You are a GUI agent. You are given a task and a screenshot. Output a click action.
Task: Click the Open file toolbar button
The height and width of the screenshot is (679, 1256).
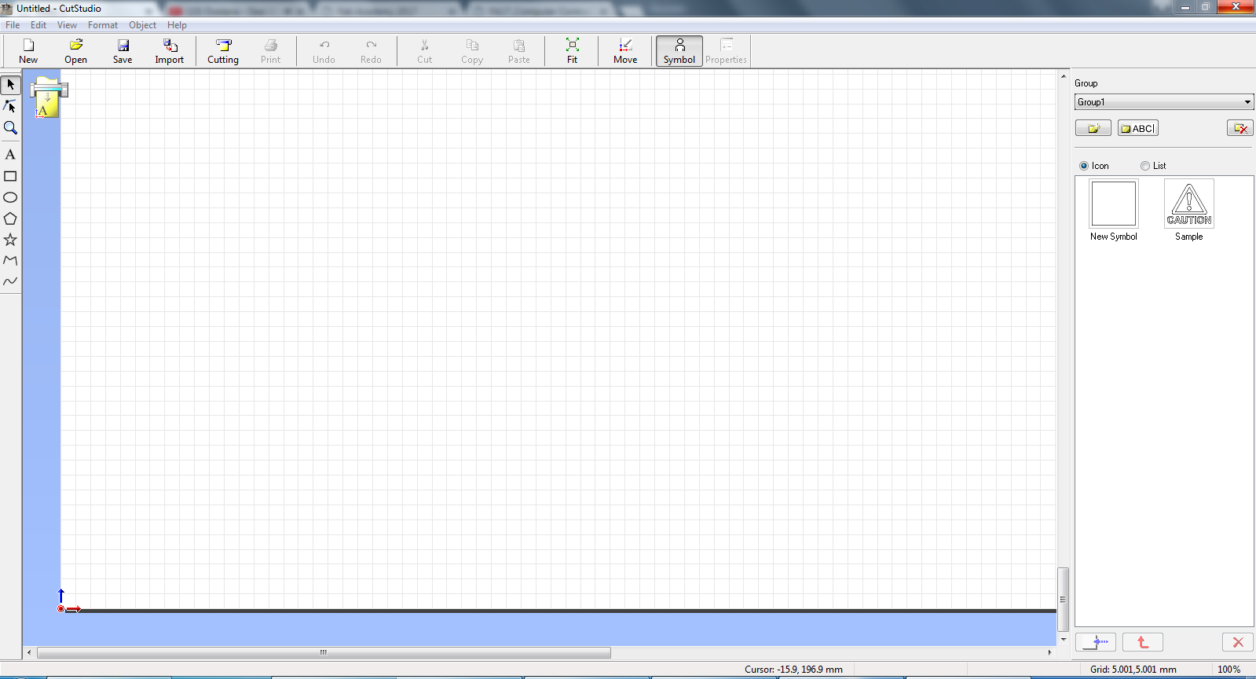[76, 51]
